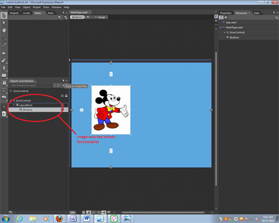Select the Grid layout panel tool

4,83
